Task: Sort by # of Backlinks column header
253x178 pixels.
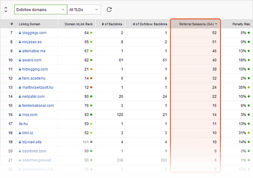Action: (112, 24)
